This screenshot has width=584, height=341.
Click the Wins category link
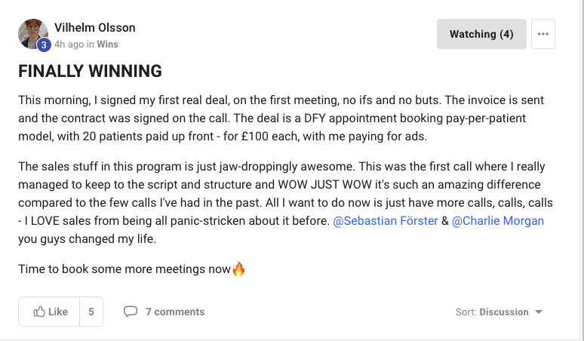pos(107,45)
